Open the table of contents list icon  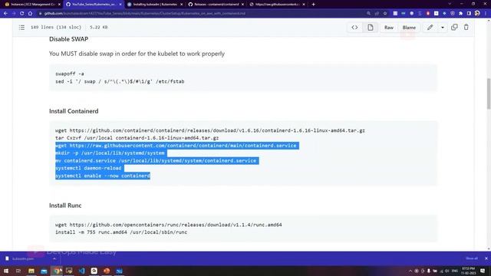coord(21,28)
